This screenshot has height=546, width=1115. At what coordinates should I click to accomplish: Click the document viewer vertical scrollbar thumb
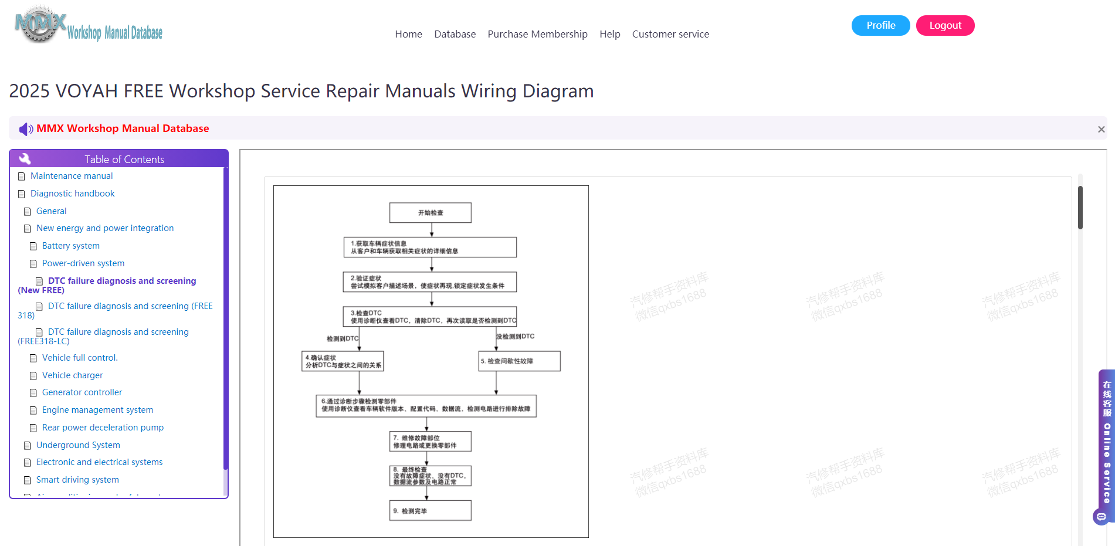(x=1080, y=208)
